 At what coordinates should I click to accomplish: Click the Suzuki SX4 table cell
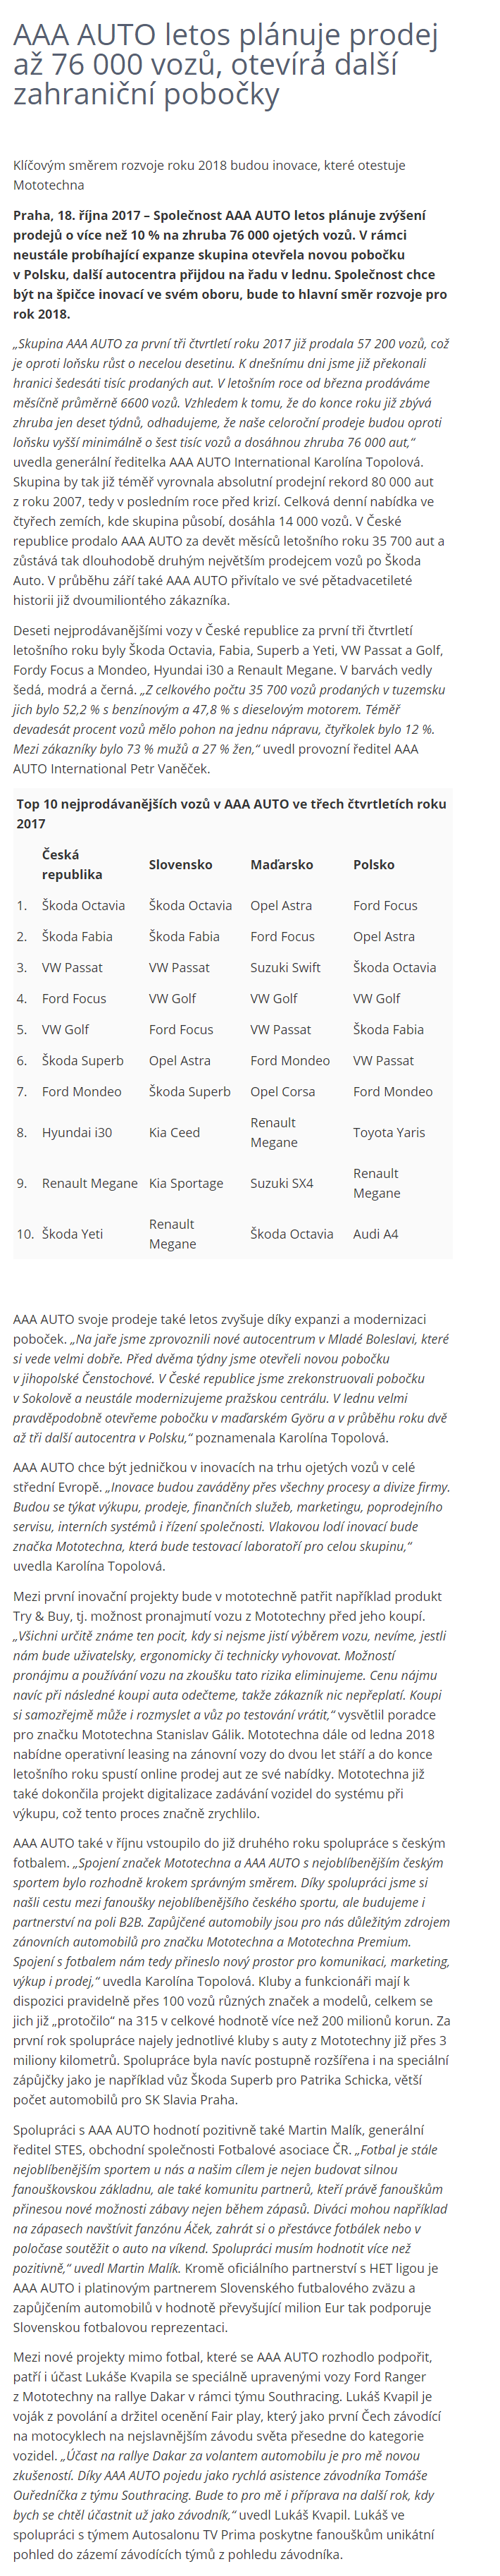[x=282, y=1183]
